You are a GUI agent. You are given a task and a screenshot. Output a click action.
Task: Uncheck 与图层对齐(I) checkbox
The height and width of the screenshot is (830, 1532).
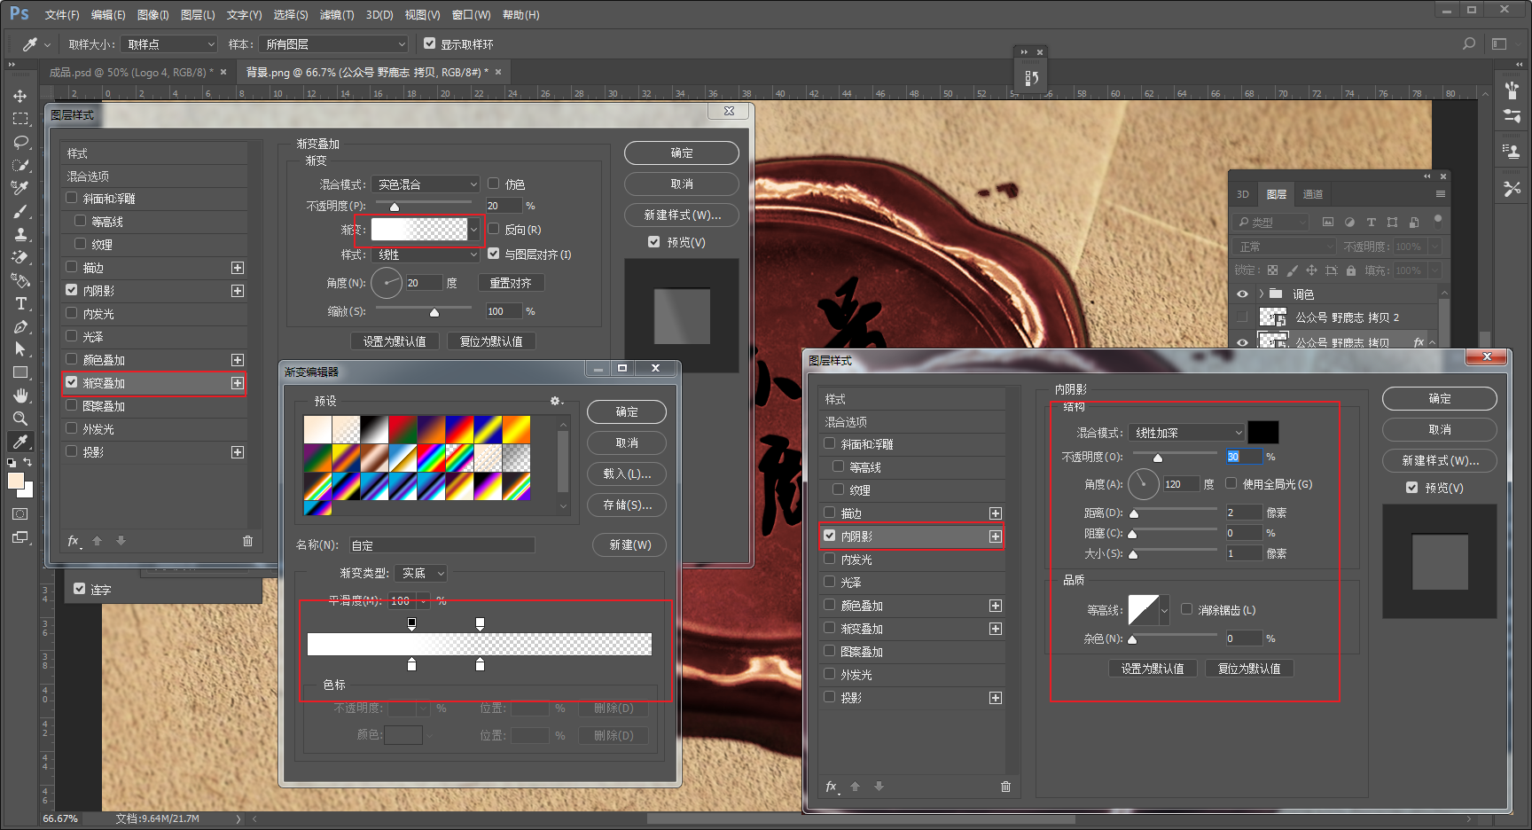(x=494, y=254)
